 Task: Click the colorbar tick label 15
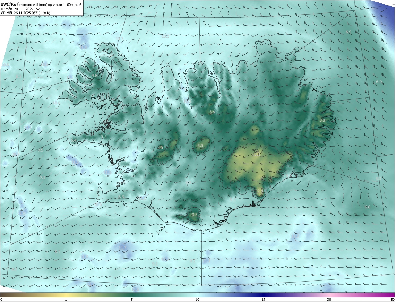click(263, 300)
